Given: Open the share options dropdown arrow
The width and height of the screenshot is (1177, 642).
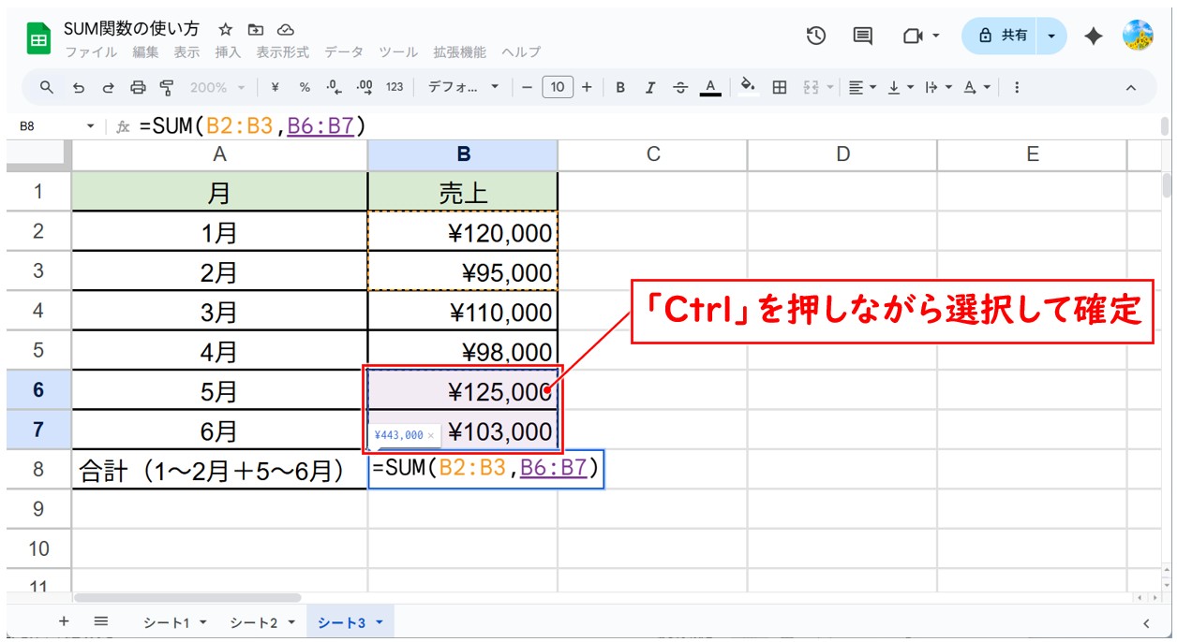Looking at the screenshot, I should [x=1051, y=36].
